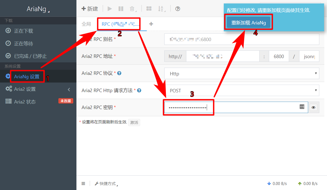The image size is (327, 190).
Task: Click the downloading arrow sidebar icon
Action: (8, 31)
